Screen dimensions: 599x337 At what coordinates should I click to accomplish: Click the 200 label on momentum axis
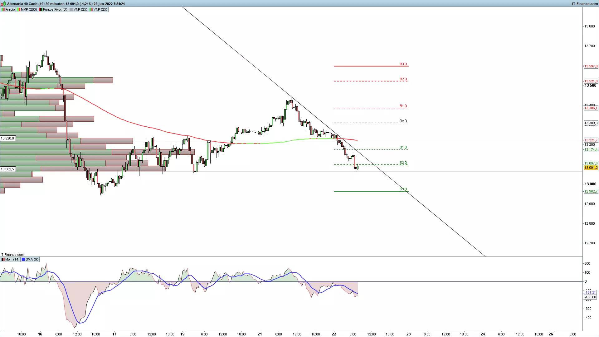[587, 263]
